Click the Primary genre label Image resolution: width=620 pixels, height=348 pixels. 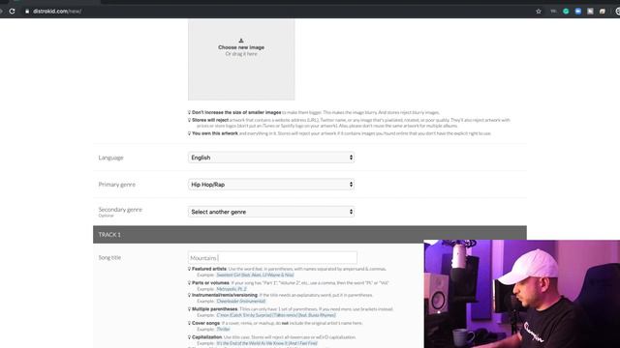point(116,185)
